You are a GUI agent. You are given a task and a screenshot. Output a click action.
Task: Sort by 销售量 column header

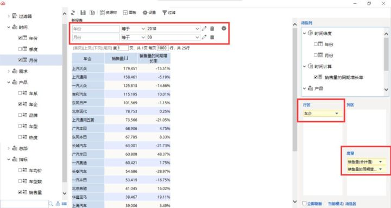(x=121, y=58)
